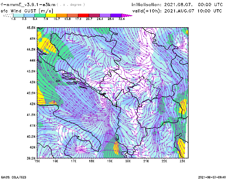Click the 22E longitude label
This screenshot has height=179, width=232.
[x=164, y=161]
